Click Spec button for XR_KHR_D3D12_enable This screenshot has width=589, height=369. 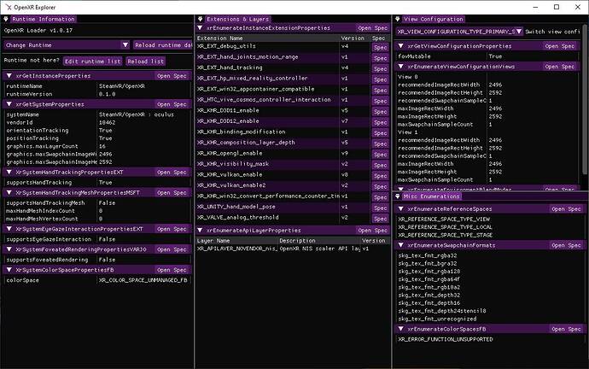pyautogui.click(x=380, y=122)
